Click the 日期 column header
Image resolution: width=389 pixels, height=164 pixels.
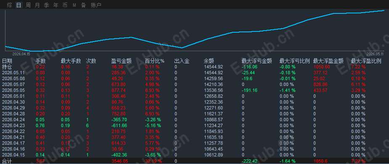point(7,61)
